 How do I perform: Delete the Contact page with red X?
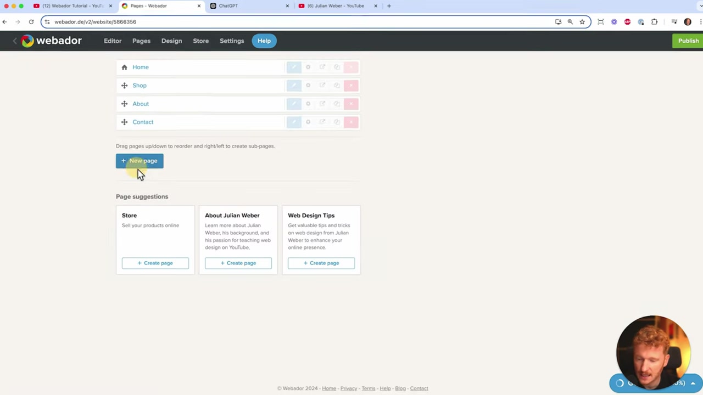pos(351,122)
